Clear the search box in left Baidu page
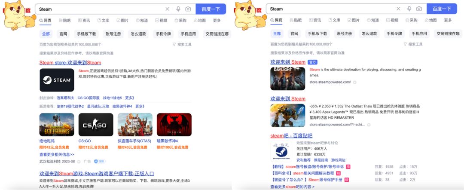The image size is (464, 190). pyautogui.click(x=168, y=9)
